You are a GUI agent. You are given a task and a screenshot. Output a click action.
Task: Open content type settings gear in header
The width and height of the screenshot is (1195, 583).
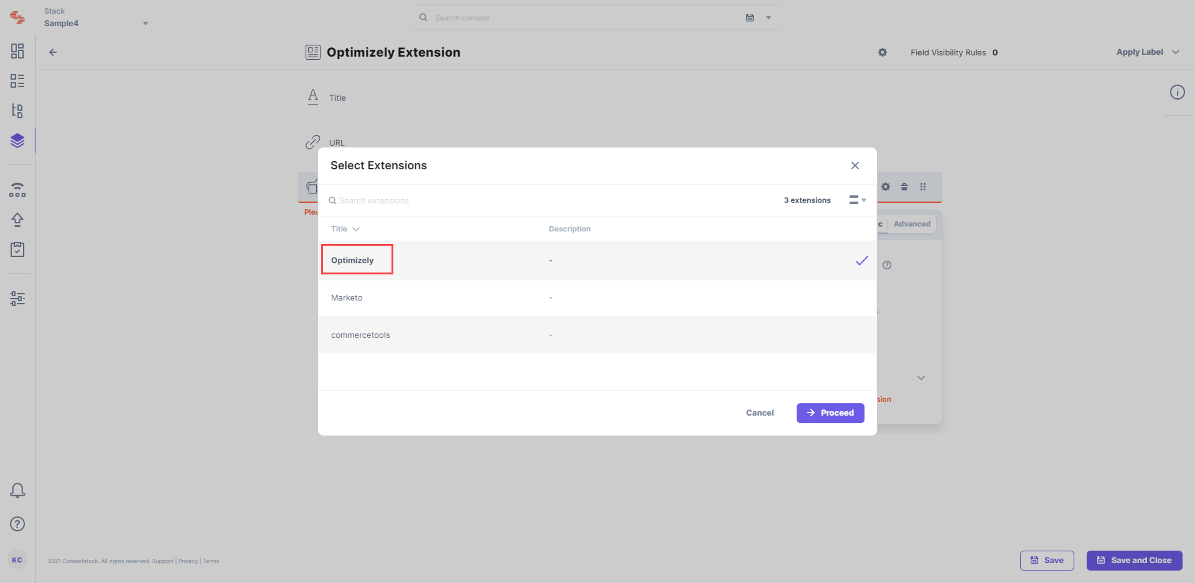[x=882, y=52]
